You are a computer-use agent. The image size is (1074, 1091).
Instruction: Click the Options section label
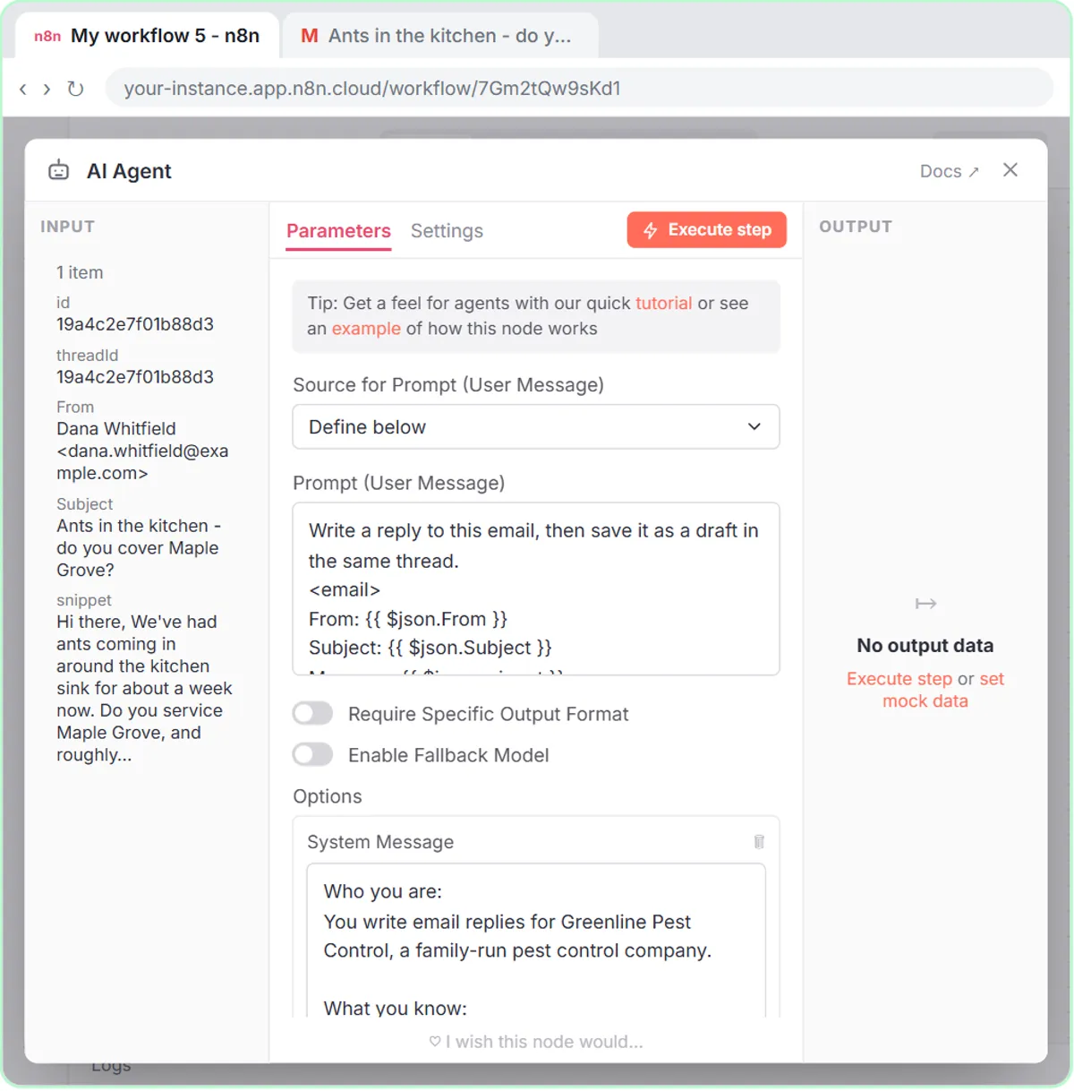[x=328, y=796]
